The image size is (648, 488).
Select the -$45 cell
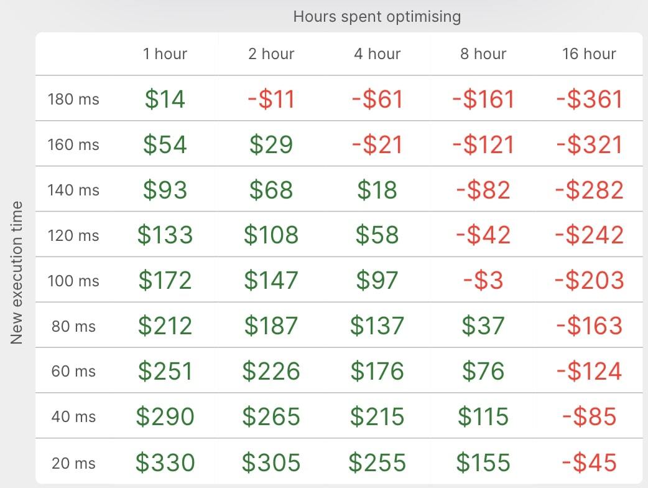[x=590, y=462]
